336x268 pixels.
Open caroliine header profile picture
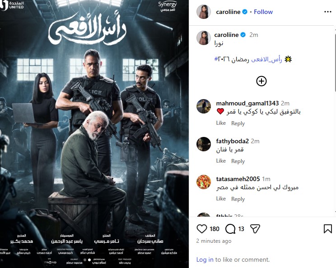204,12
